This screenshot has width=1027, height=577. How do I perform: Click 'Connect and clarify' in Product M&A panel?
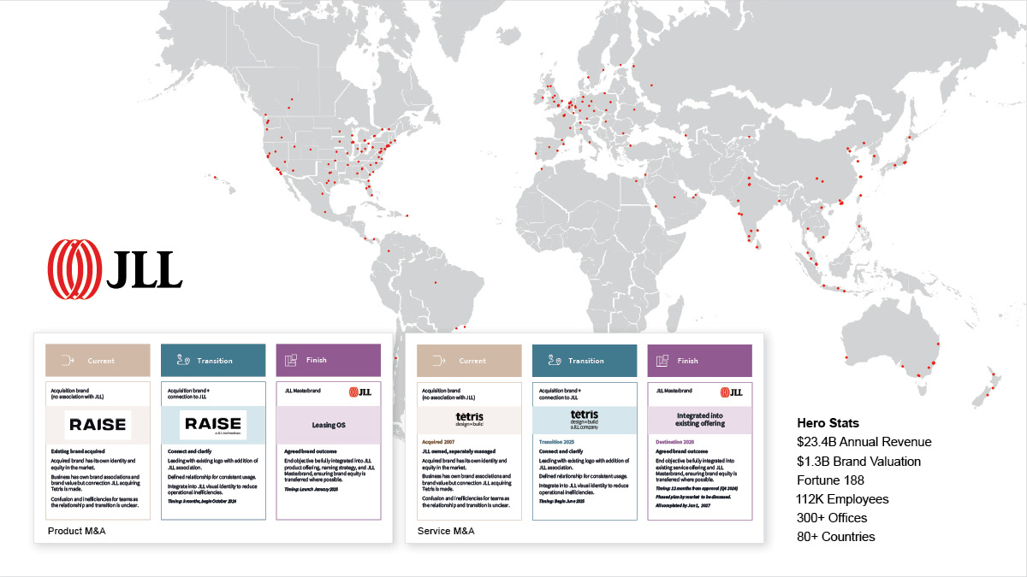(x=190, y=451)
